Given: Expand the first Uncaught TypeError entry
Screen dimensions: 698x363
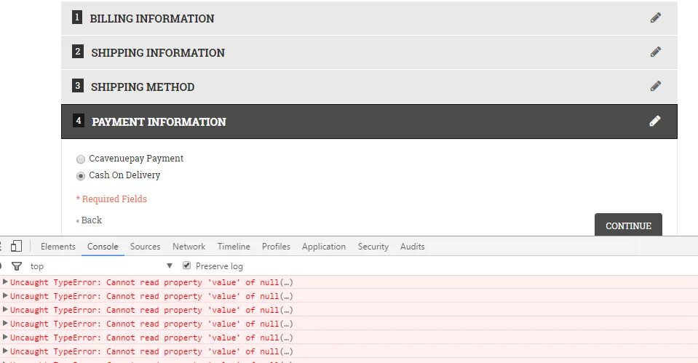Looking at the screenshot, I should [x=5, y=282].
